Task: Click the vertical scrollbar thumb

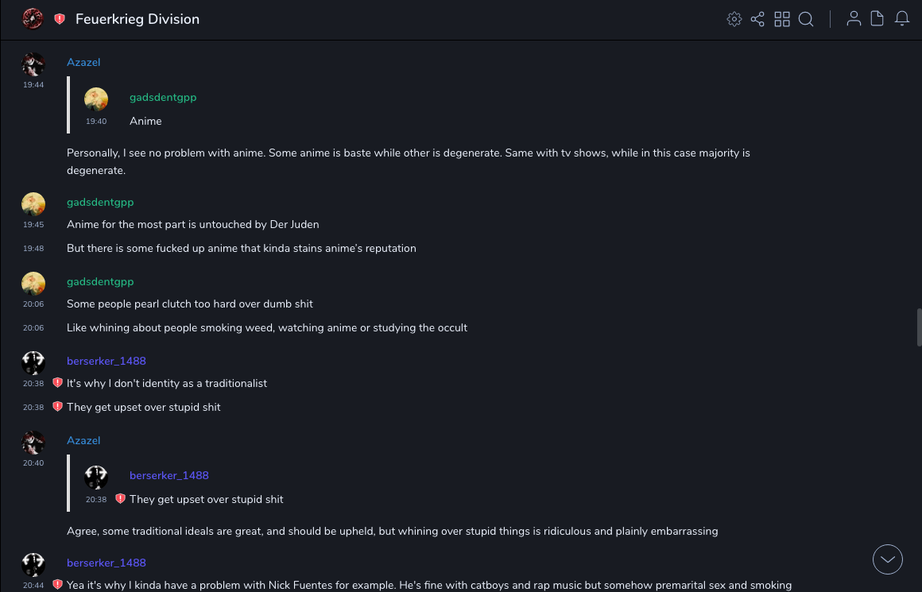Action: click(x=919, y=327)
